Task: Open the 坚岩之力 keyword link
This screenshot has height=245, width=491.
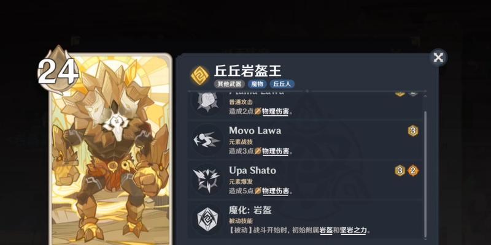Action: (x=354, y=231)
